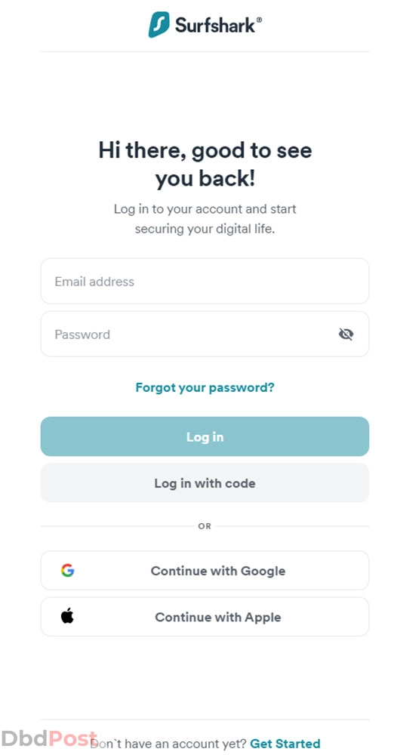Click the 'Hi there, good to see' heading

[205, 150]
